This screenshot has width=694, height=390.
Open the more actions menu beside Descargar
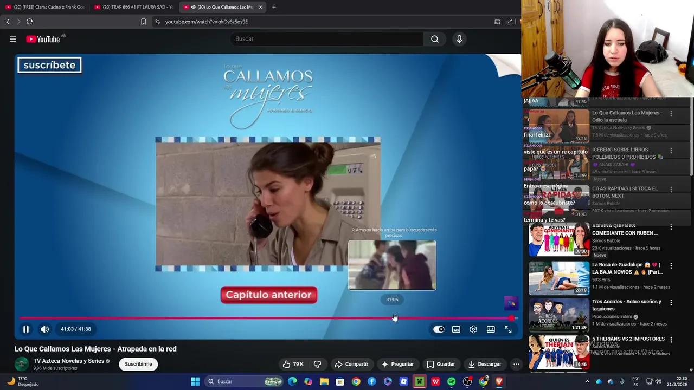(x=516, y=364)
